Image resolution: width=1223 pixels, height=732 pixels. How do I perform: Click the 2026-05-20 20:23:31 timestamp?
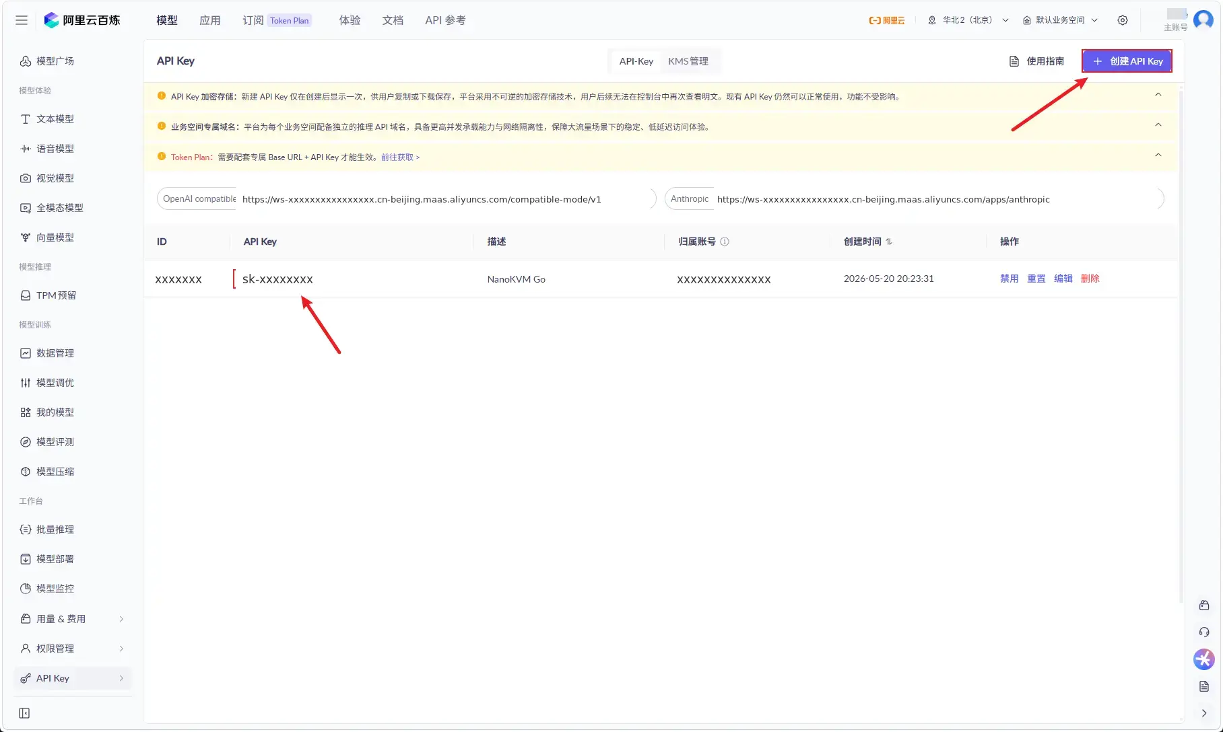(889, 279)
